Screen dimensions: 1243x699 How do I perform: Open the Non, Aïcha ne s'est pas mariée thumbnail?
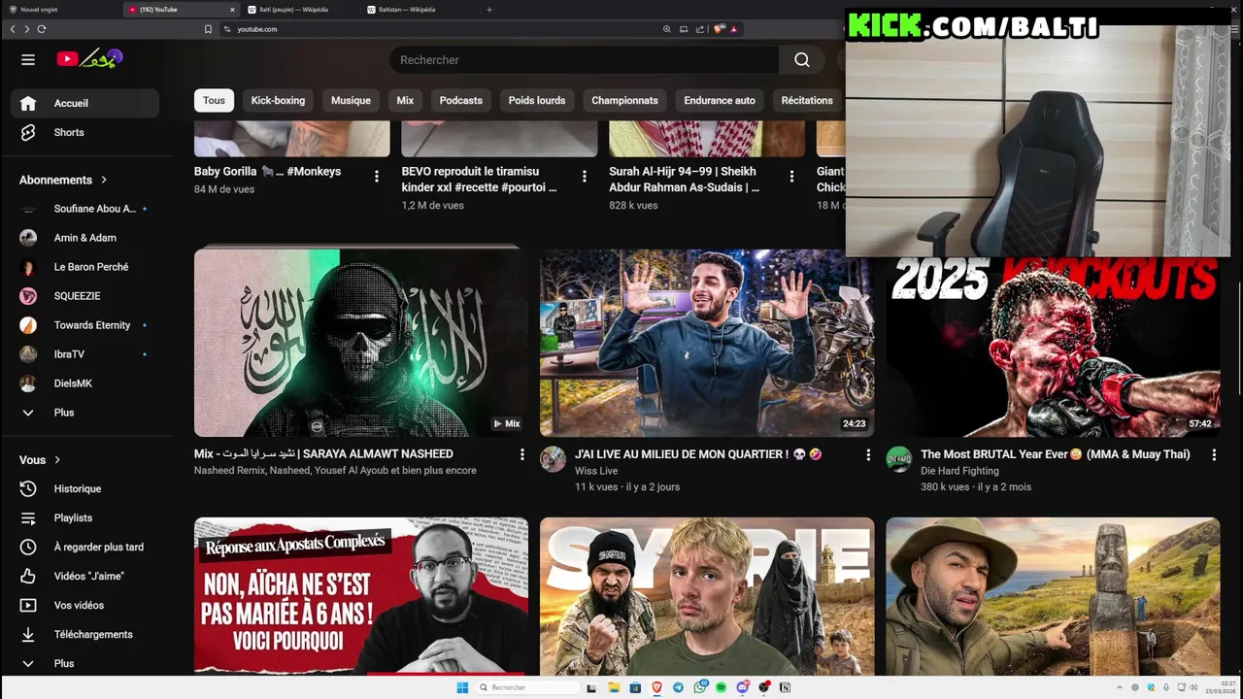[x=361, y=596]
